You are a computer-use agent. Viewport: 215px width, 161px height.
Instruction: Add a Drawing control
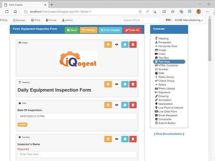coord(162,96)
